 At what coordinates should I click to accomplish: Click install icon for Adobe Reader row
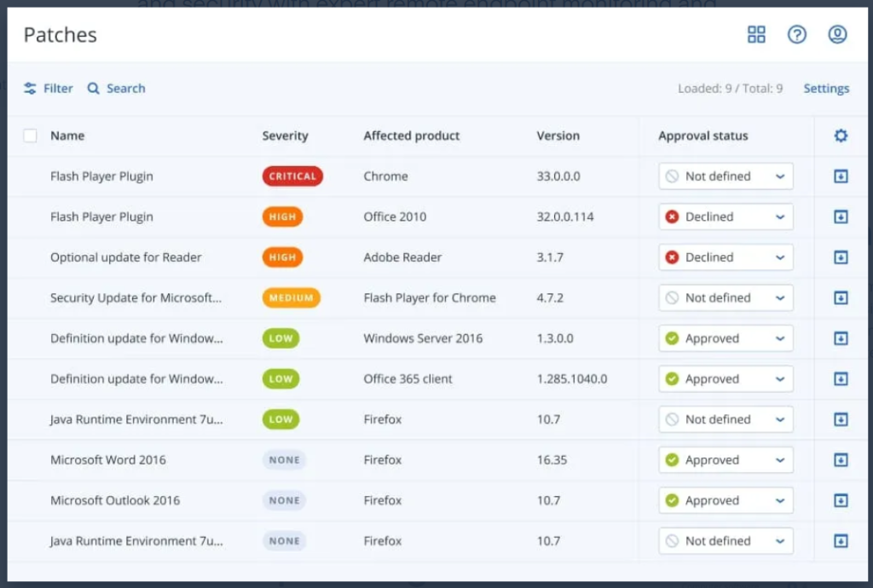[841, 257]
